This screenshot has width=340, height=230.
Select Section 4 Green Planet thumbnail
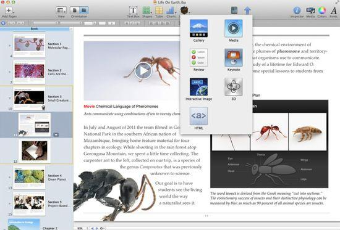coord(30,178)
